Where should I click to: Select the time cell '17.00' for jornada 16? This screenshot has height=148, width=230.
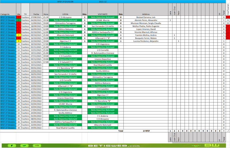pyautogui.click(x=46, y=62)
